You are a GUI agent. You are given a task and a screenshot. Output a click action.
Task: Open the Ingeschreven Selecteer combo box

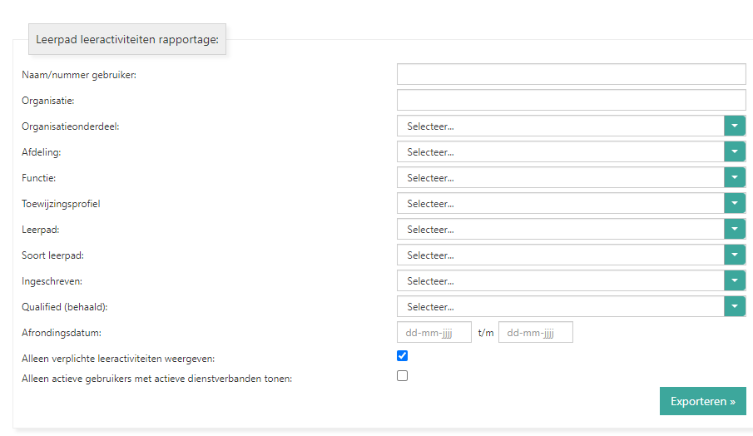(x=560, y=280)
